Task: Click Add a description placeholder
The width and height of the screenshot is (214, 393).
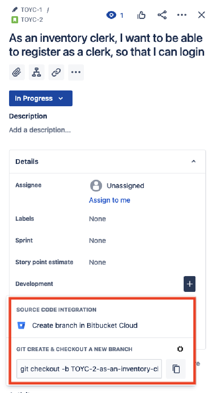Action: point(40,130)
